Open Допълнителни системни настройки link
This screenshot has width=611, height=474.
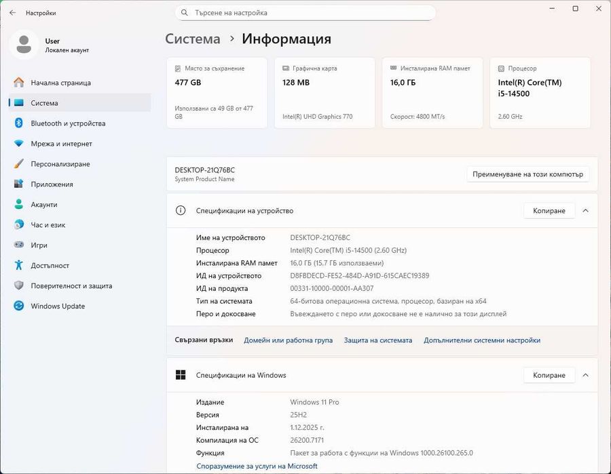[482, 340]
